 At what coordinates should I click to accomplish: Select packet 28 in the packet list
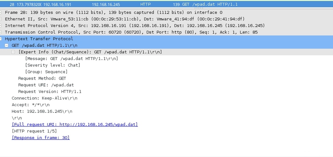coord(127,4)
